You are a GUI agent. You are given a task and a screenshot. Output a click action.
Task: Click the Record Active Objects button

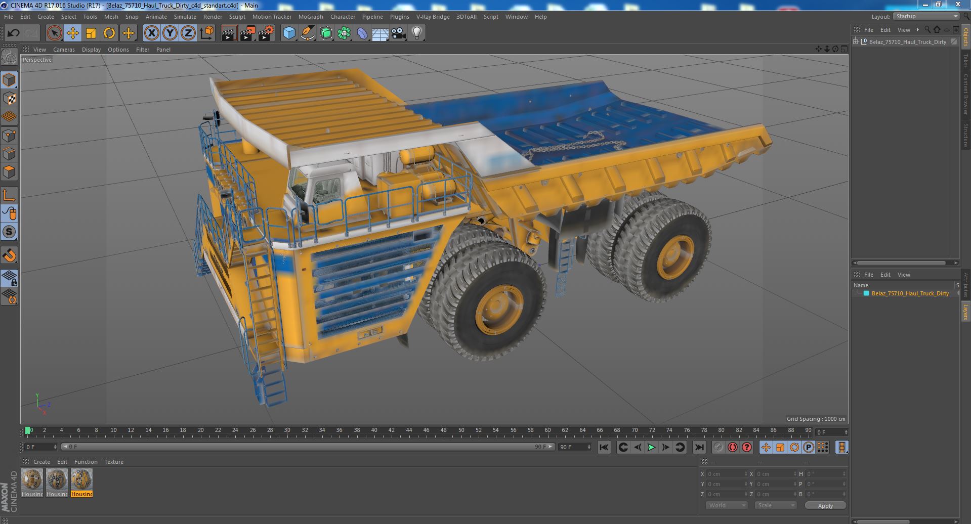(719, 447)
